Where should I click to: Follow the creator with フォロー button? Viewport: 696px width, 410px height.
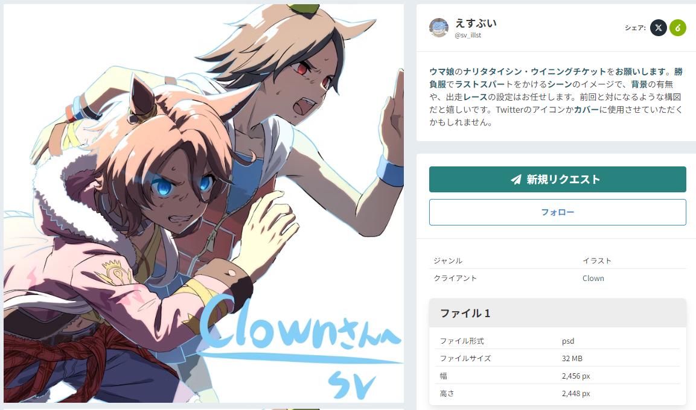558,212
